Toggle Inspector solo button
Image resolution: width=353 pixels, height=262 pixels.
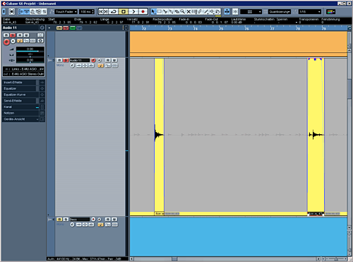tap(13, 35)
